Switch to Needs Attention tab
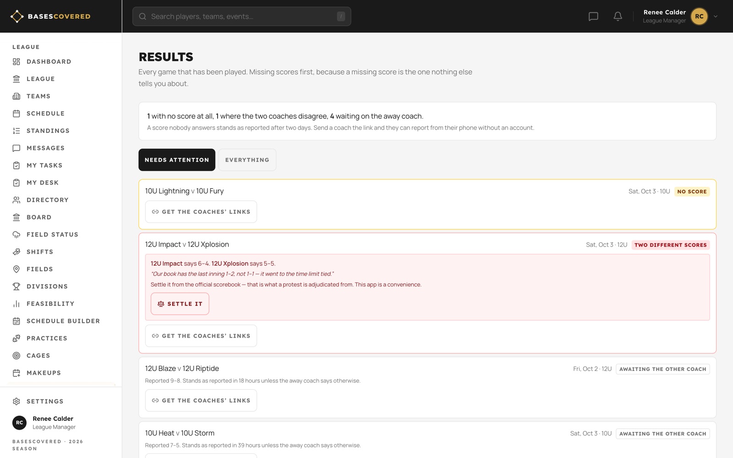 coord(177,160)
